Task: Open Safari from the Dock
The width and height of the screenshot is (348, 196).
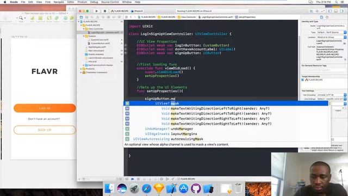Action: 146,189
